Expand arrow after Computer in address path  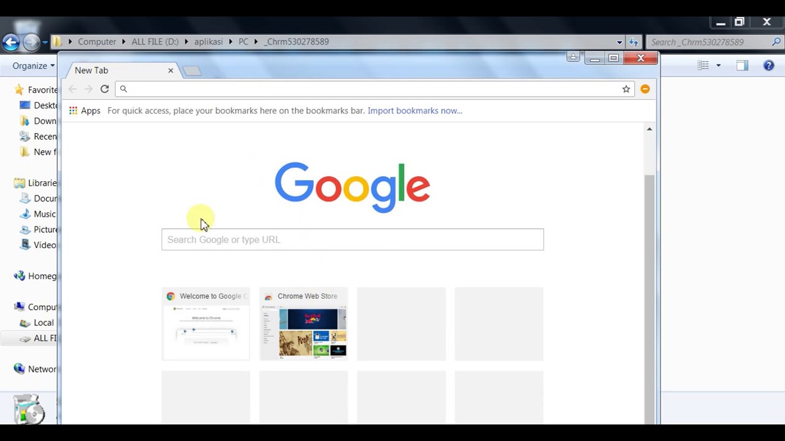coord(124,42)
